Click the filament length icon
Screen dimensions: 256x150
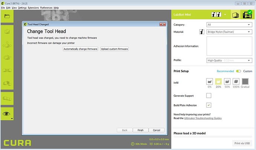(151, 144)
